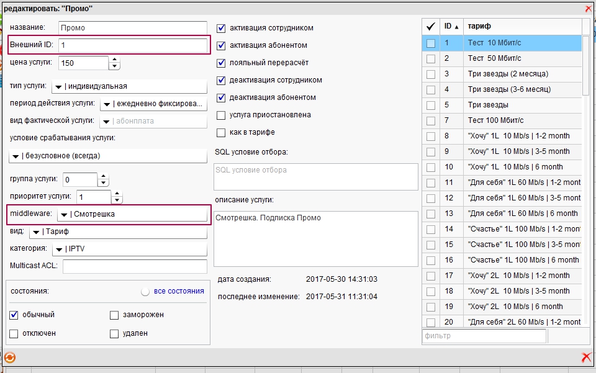The width and height of the screenshot is (596, 373).
Task: Click the orange refresh icon at bottom left
Action: tap(9, 357)
